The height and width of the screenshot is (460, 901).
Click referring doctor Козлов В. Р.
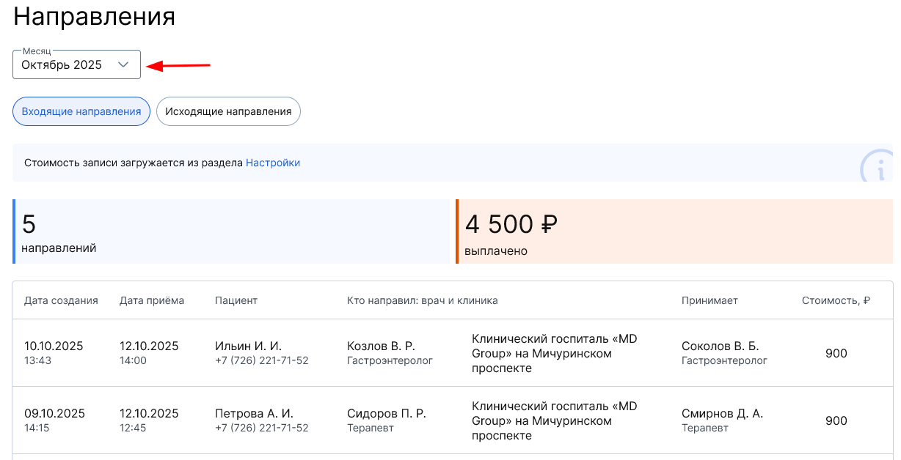pos(381,346)
